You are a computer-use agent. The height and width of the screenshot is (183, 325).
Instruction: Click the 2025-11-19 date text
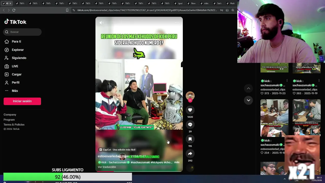(311, 93)
